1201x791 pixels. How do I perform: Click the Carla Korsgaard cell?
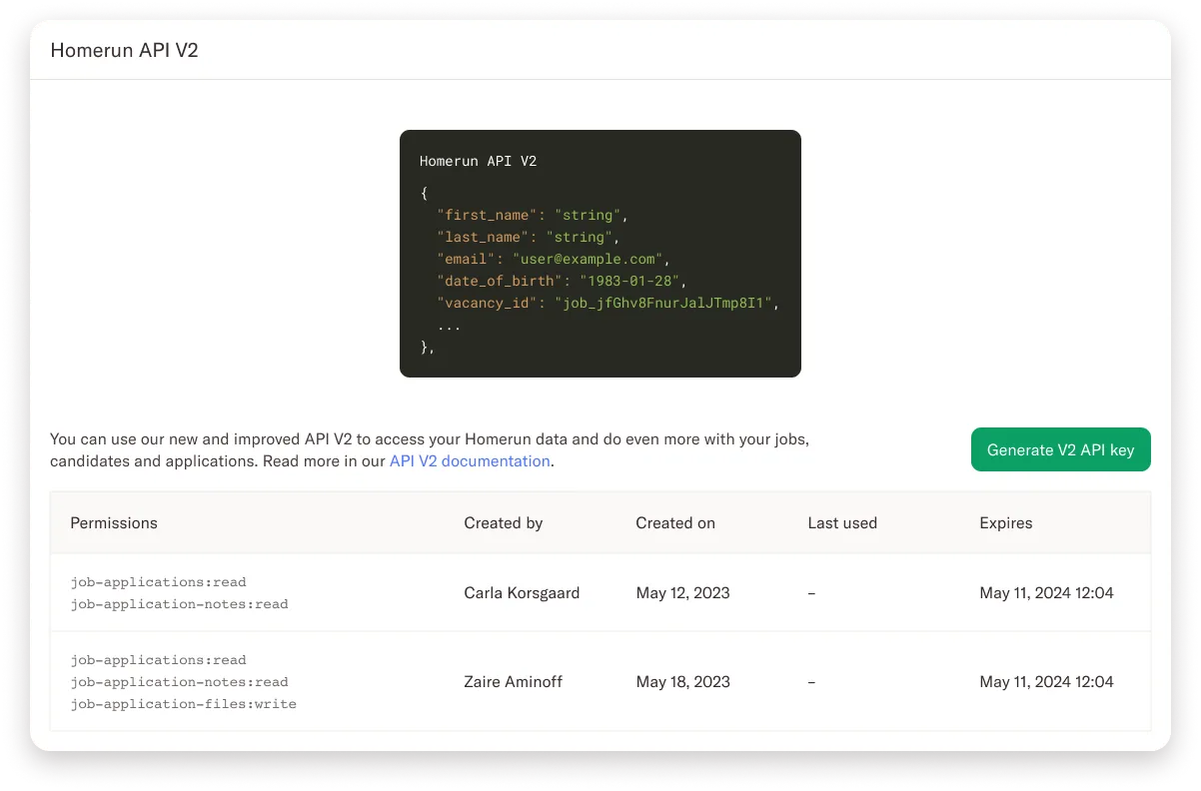522,592
